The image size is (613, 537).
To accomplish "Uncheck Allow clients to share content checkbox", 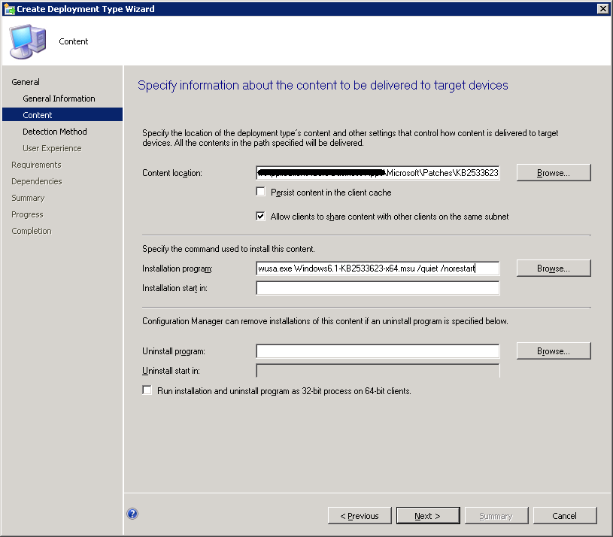I will (x=261, y=217).
